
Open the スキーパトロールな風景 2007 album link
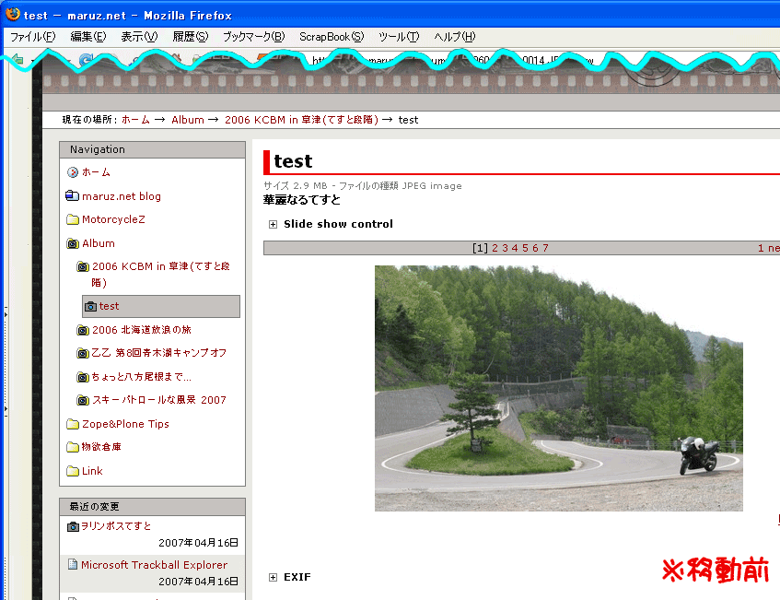pyautogui.click(x=159, y=400)
